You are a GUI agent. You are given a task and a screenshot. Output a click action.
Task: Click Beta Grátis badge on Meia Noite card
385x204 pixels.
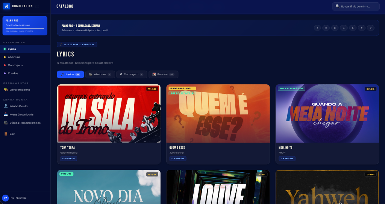point(291,88)
